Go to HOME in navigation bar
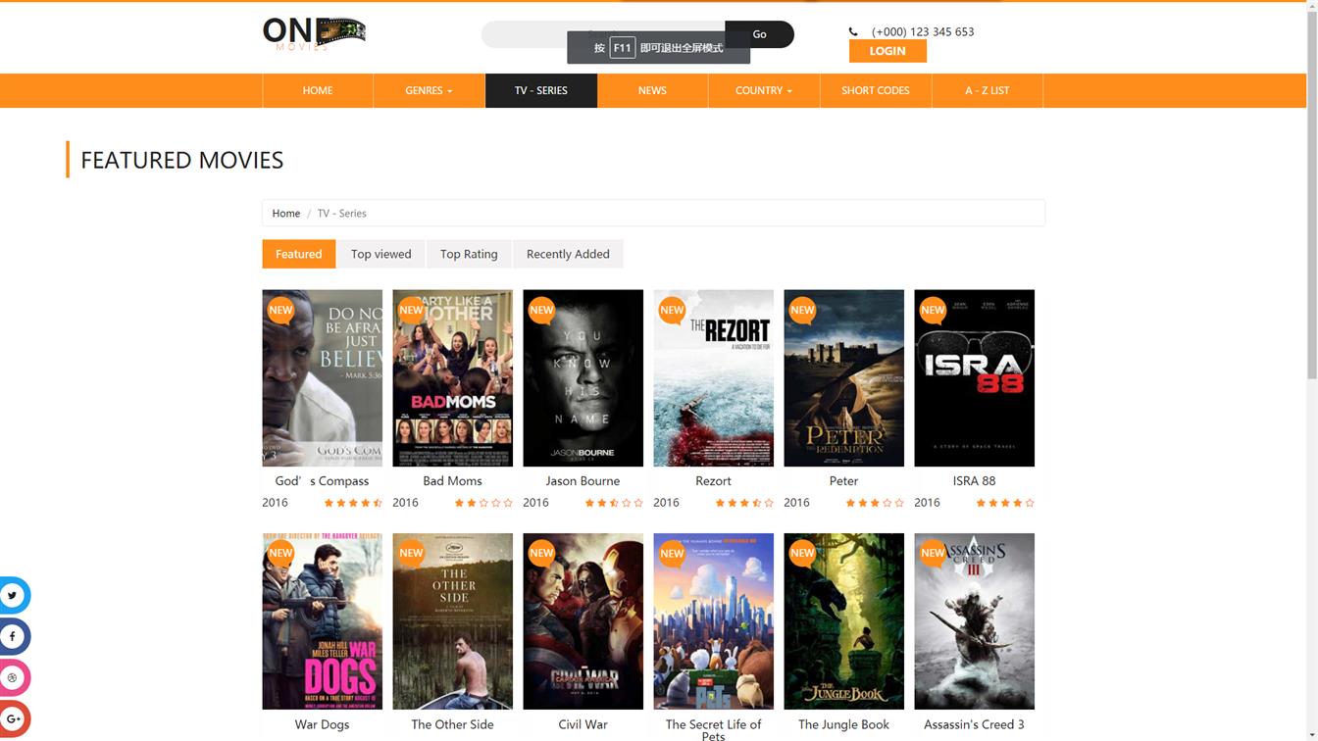 coord(318,90)
